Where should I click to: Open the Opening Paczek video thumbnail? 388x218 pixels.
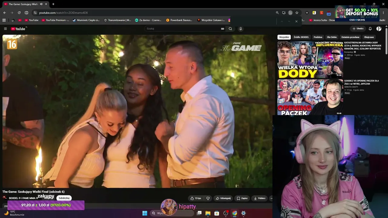(310, 97)
